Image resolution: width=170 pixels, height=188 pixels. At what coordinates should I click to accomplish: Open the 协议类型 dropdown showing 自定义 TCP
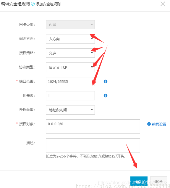coord(70,67)
